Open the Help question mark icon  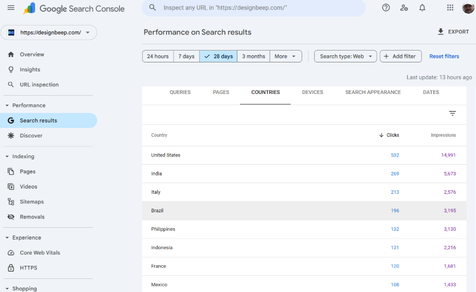(x=386, y=8)
